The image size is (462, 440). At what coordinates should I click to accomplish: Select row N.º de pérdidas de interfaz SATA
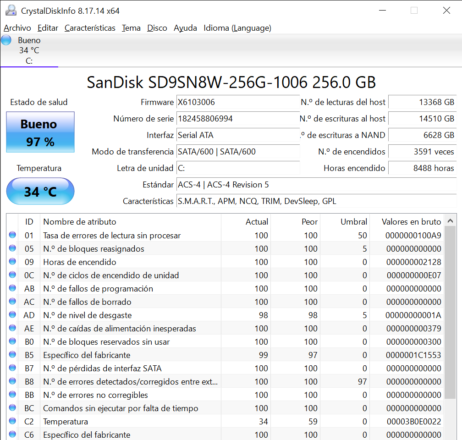225,368
